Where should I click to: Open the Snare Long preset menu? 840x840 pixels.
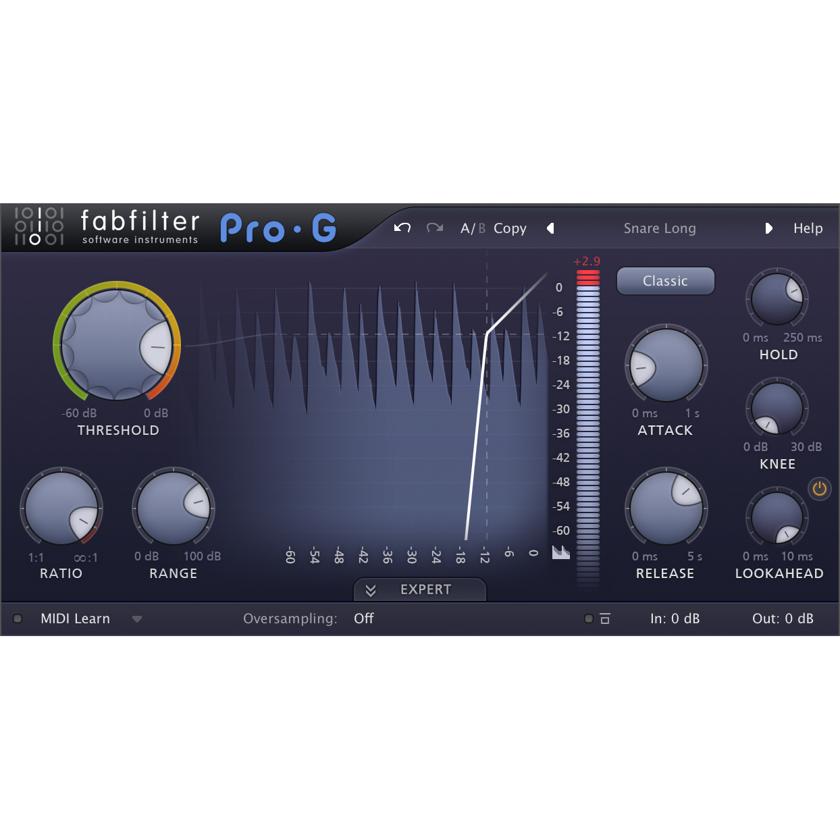(660, 228)
